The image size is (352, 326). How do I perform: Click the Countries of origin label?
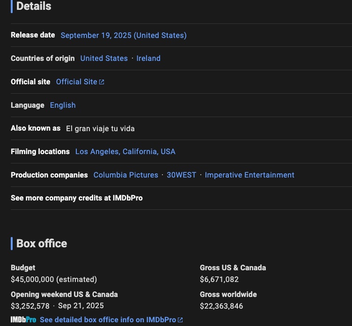click(43, 59)
